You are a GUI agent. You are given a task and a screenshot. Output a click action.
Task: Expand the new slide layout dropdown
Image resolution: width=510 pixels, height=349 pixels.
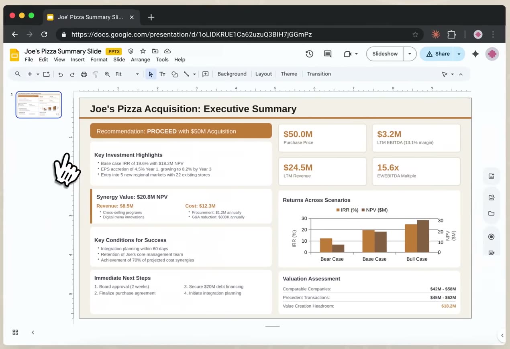pyautogui.click(x=38, y=74)
